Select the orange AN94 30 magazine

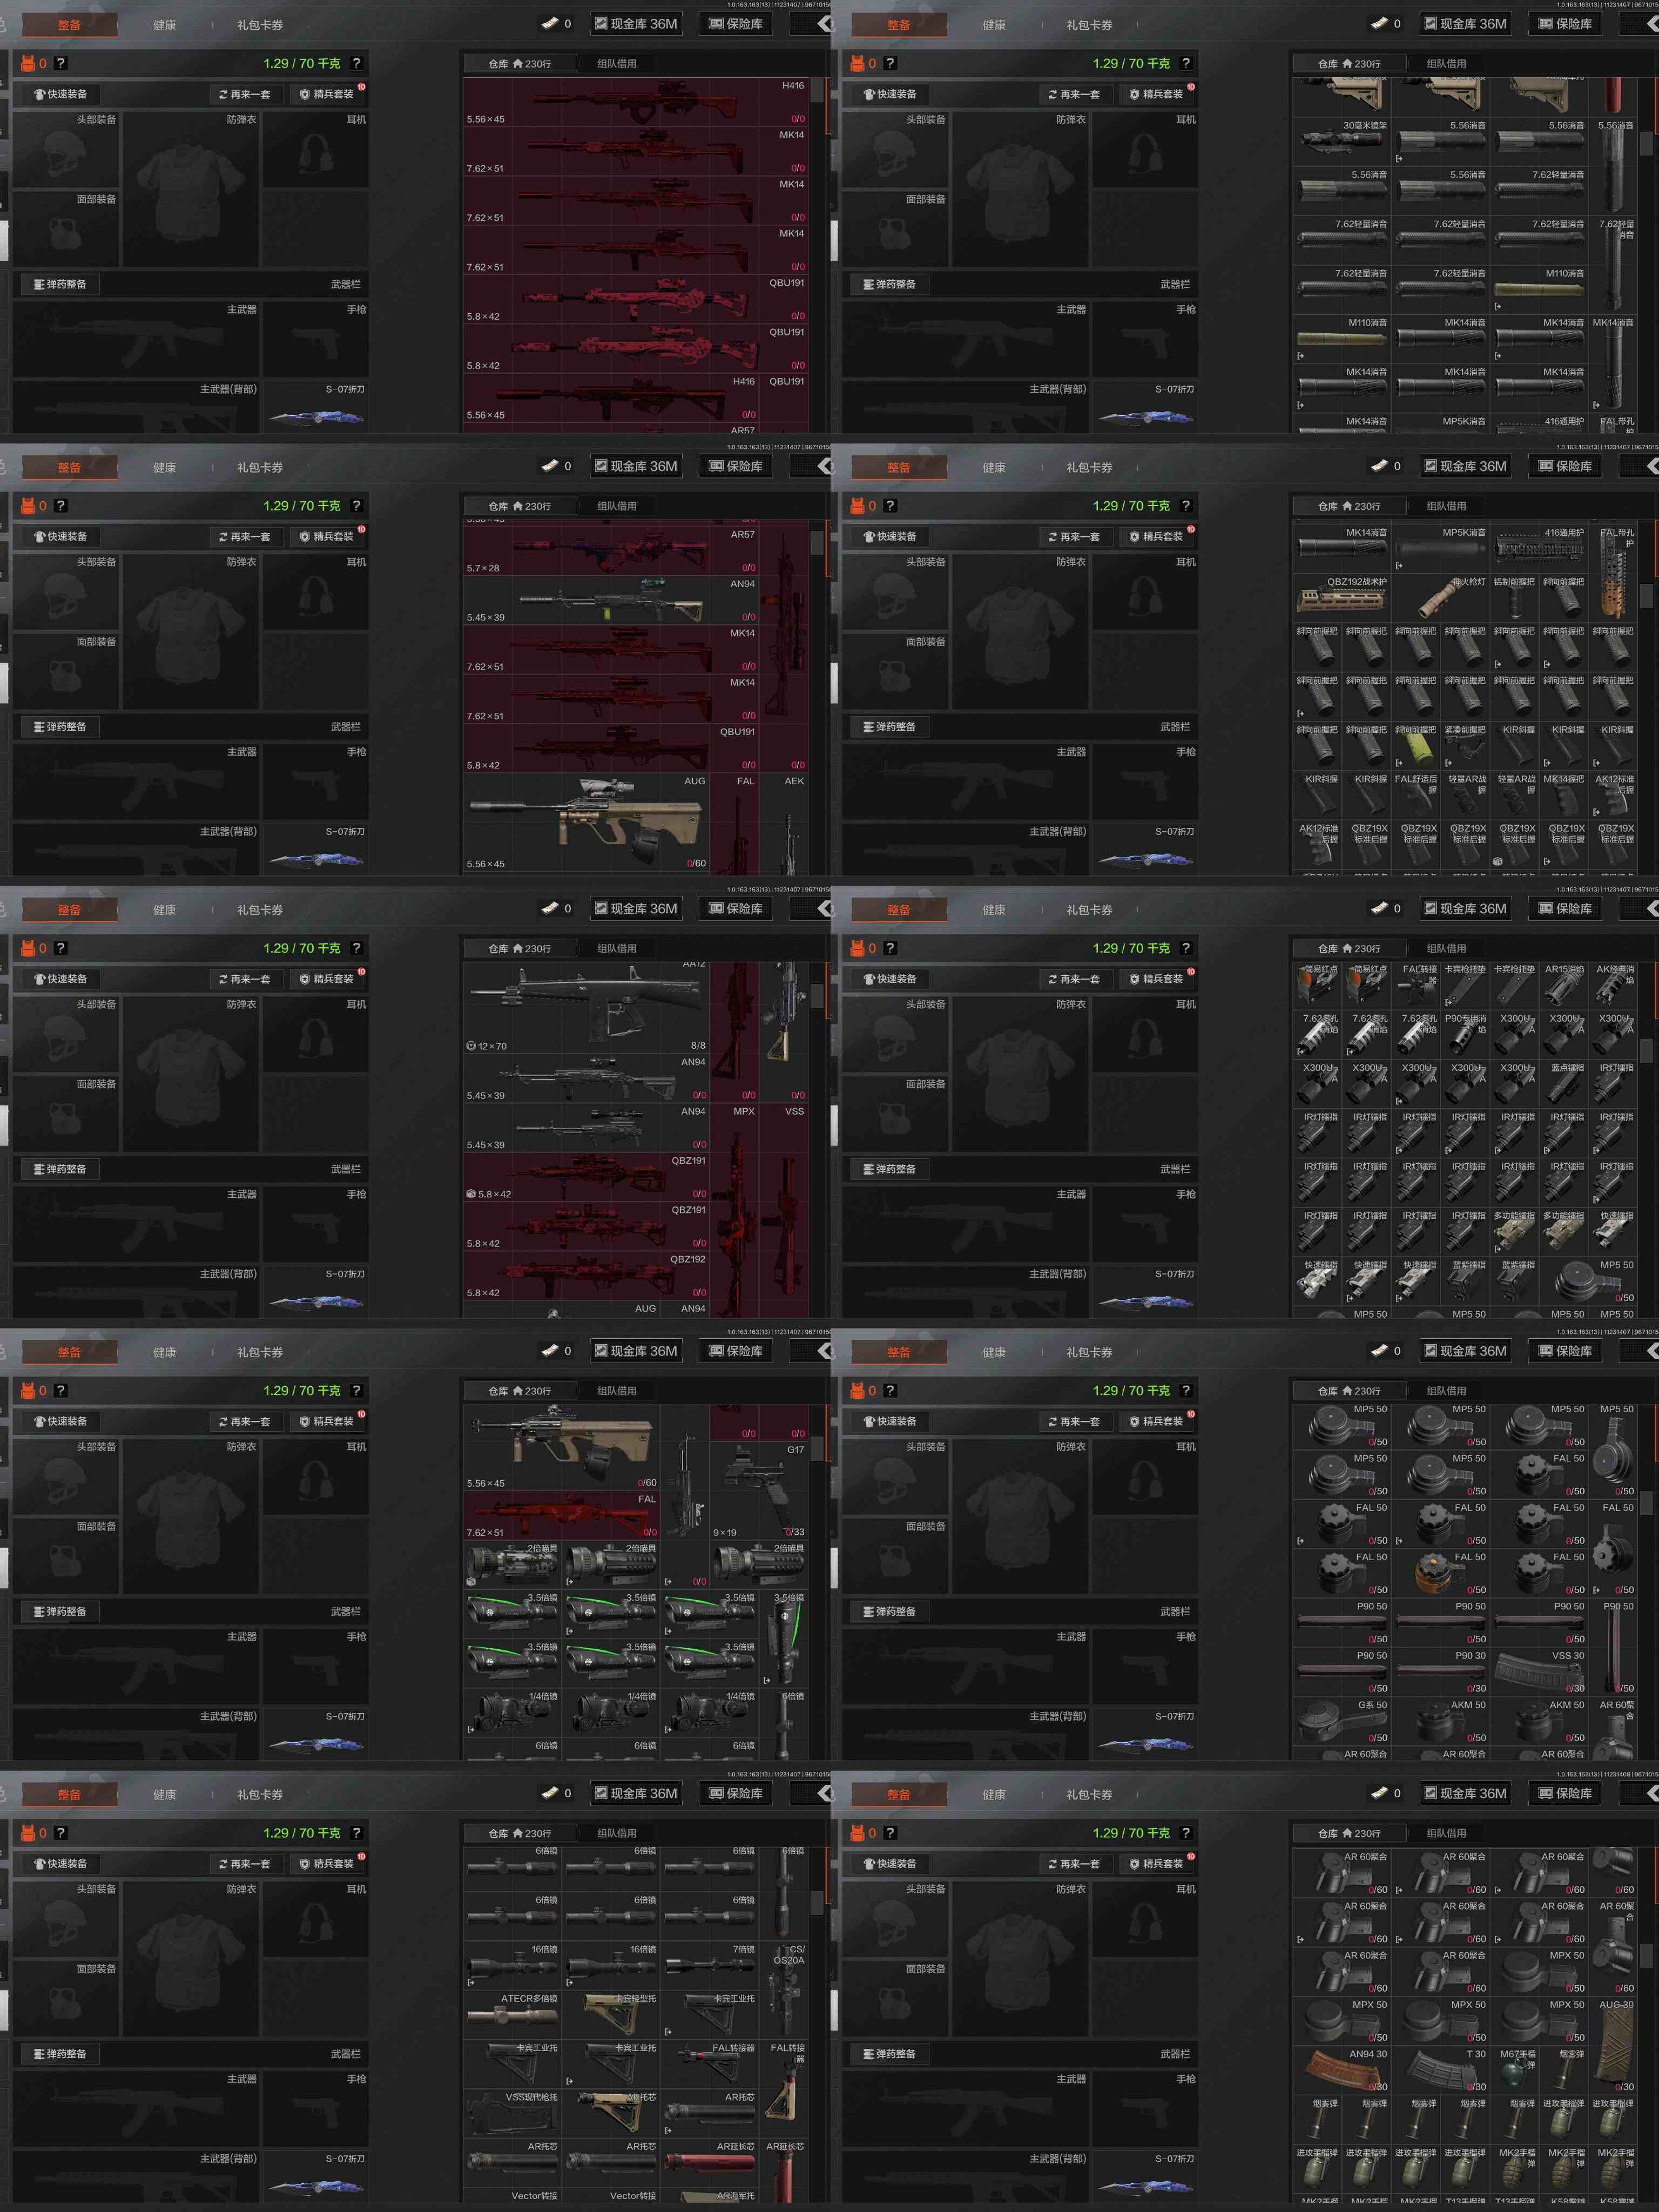click(1342, 2071)
